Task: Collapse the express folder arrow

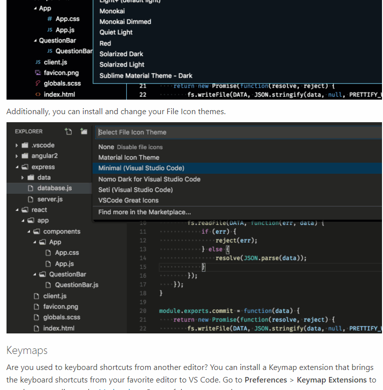Action: coord(17,167)
